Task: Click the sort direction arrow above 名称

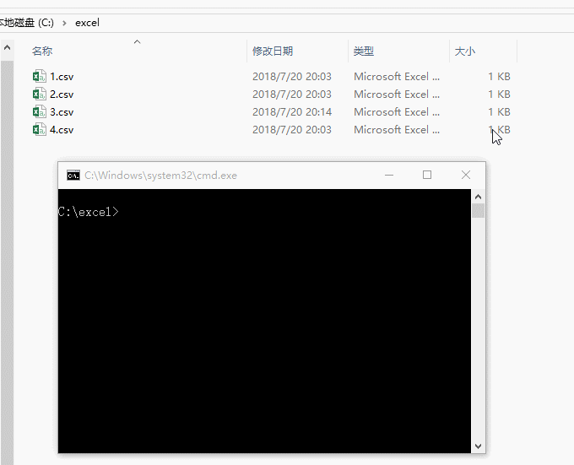Action: point(138,41)
